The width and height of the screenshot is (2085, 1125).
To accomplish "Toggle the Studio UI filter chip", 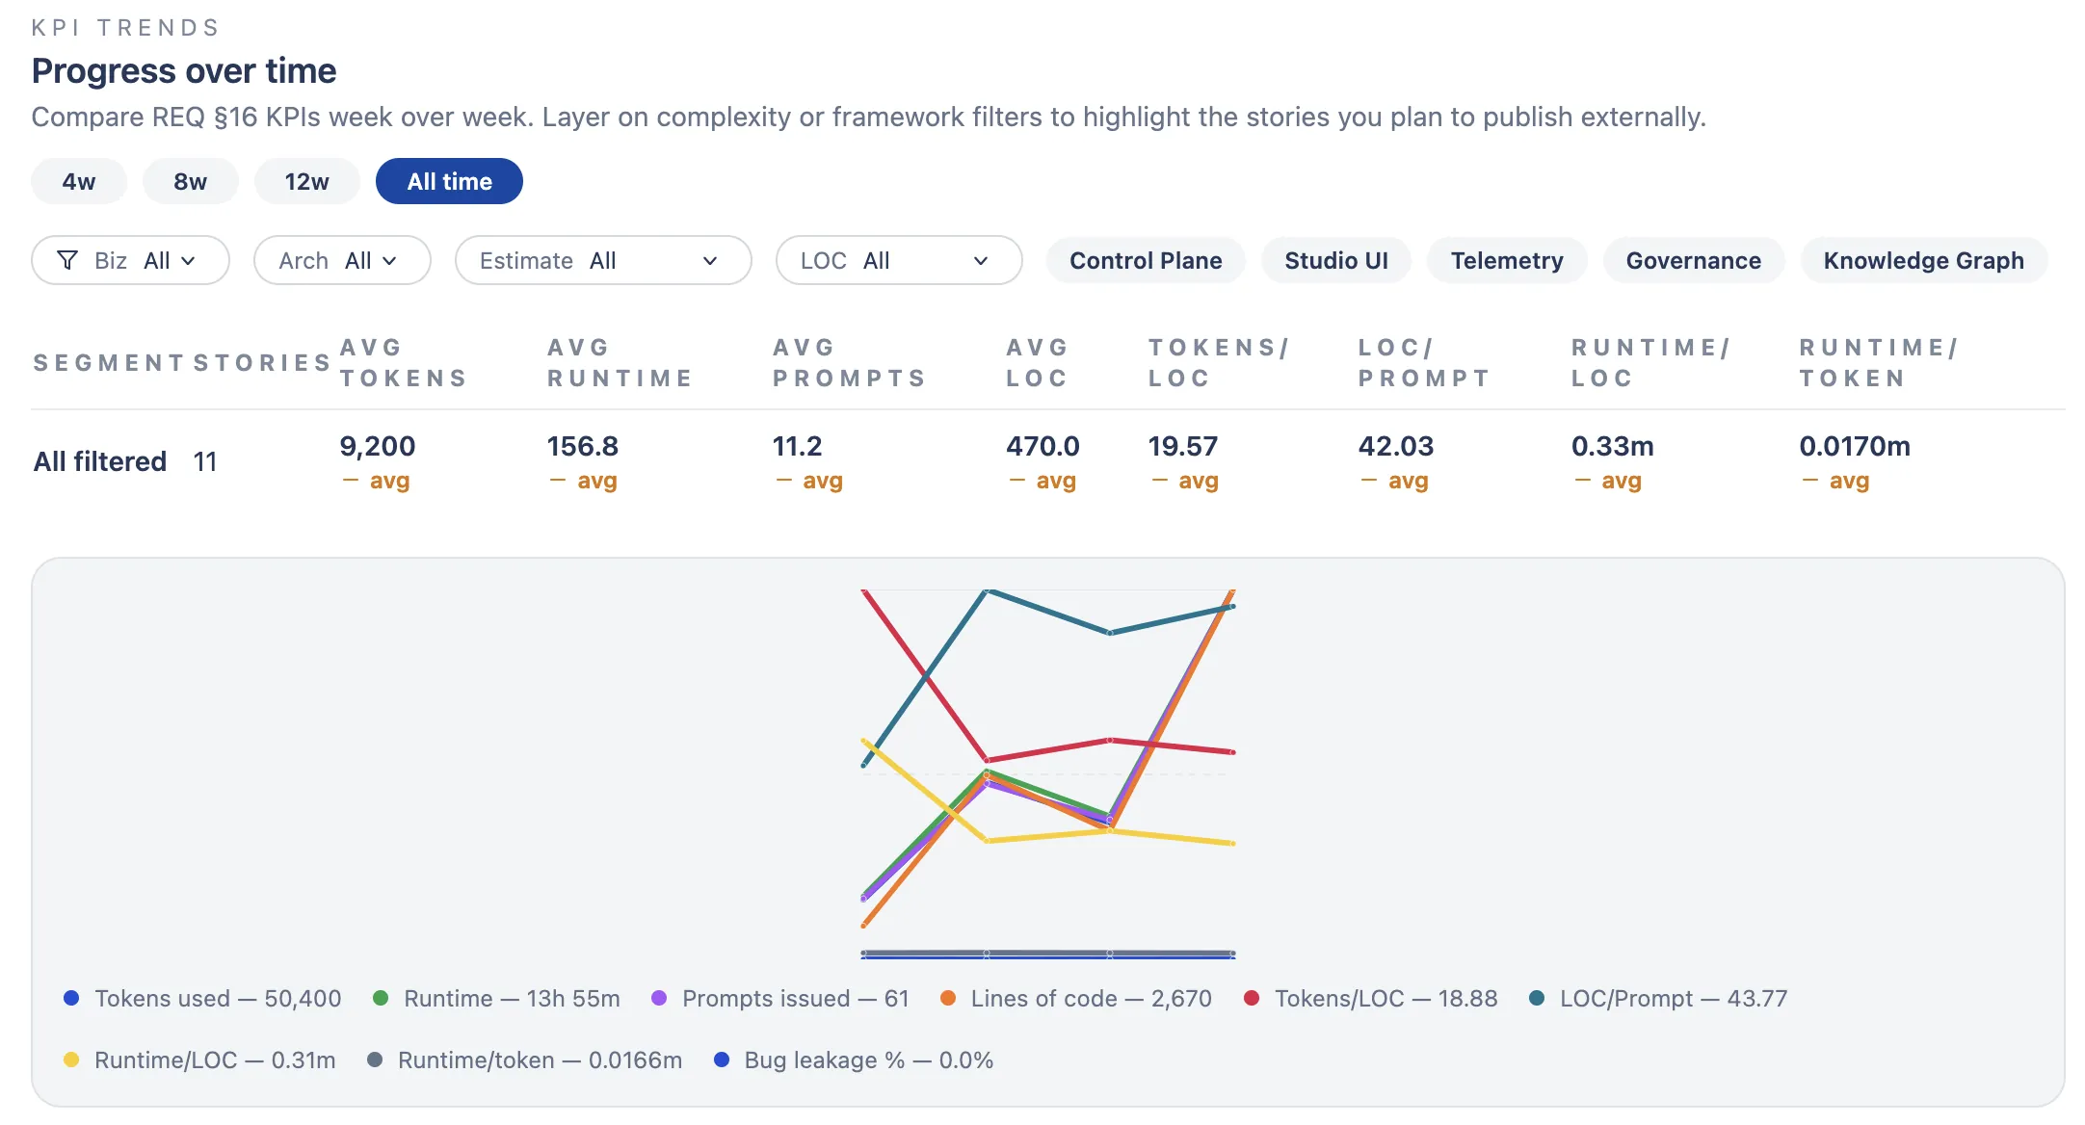I will [x=1336, y=260].
